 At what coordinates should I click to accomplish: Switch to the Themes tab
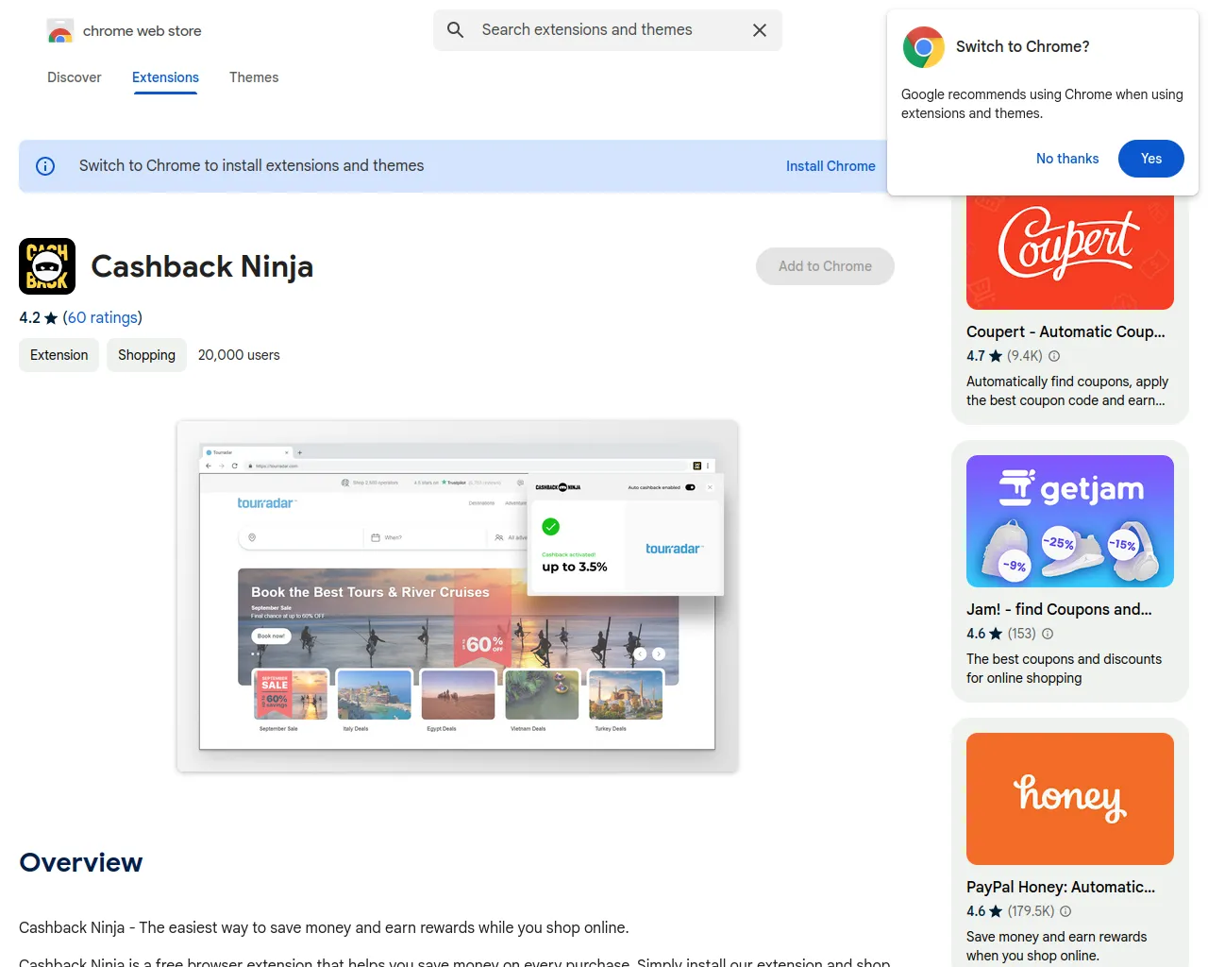(x=254, y=77)
